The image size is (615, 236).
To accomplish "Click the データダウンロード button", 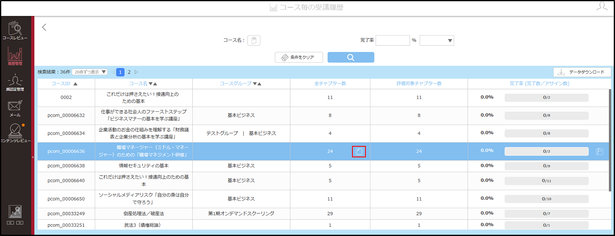I will pyautogui.click(x=582, y=72).
